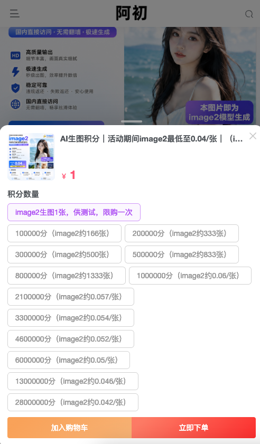Open the product thumbnail image

coord(31,157)
